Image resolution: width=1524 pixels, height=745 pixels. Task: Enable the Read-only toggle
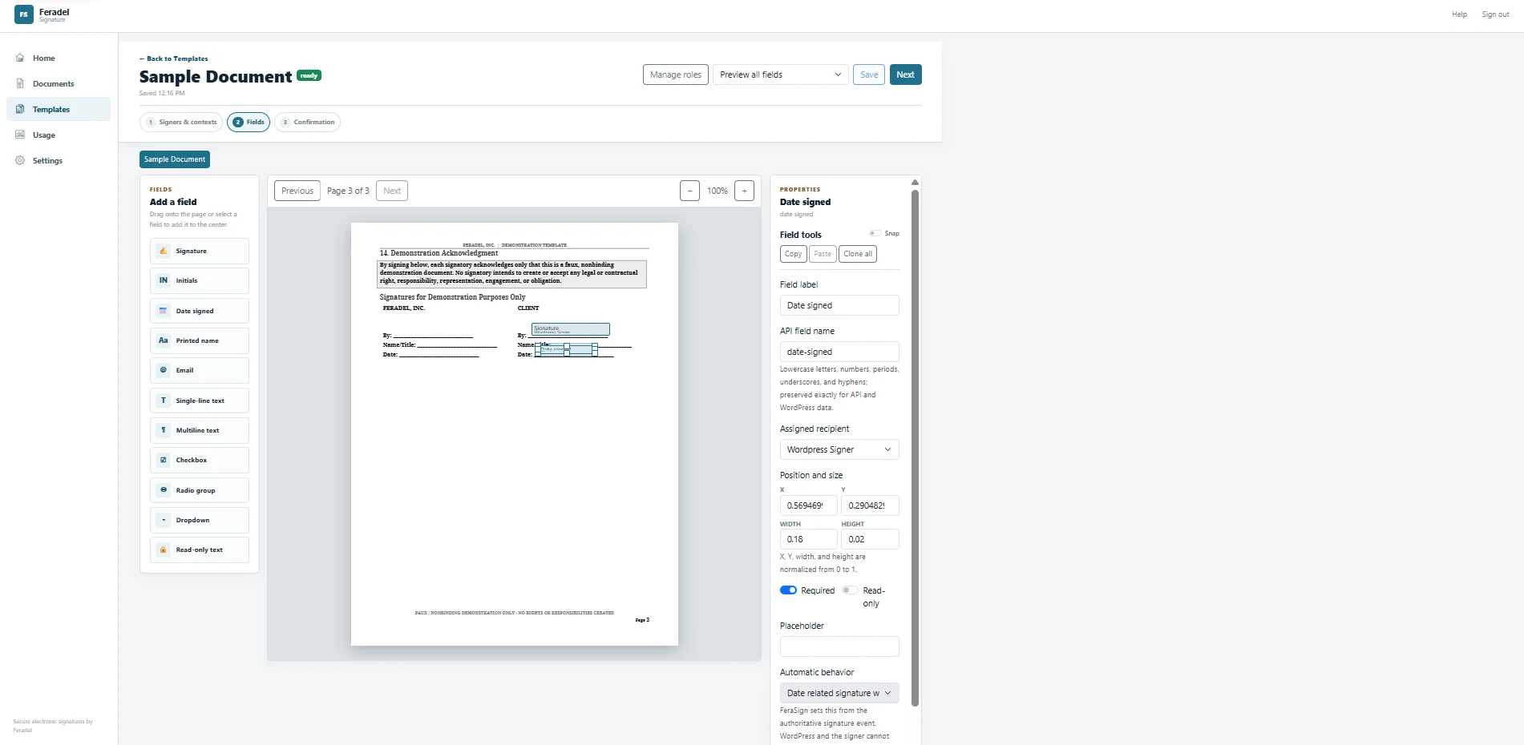click(x=850, y=590)
